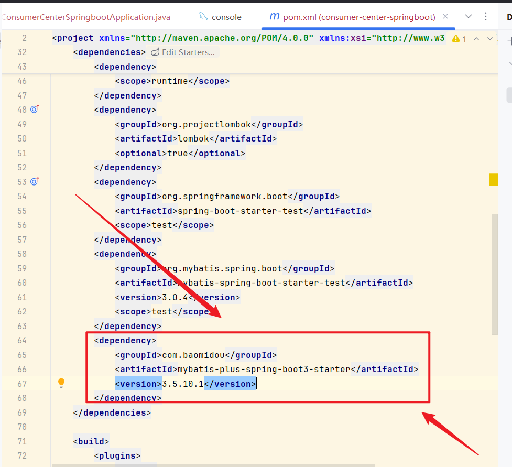The width and height of the screenshot is (512, 467).
Task: Click the sticky project xmlns line 2
Action: (248, 38)
